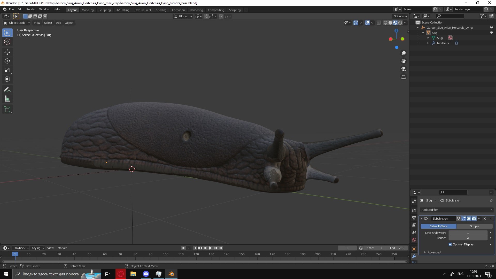Toggle Optimal Display checkbox

[450, 244]
